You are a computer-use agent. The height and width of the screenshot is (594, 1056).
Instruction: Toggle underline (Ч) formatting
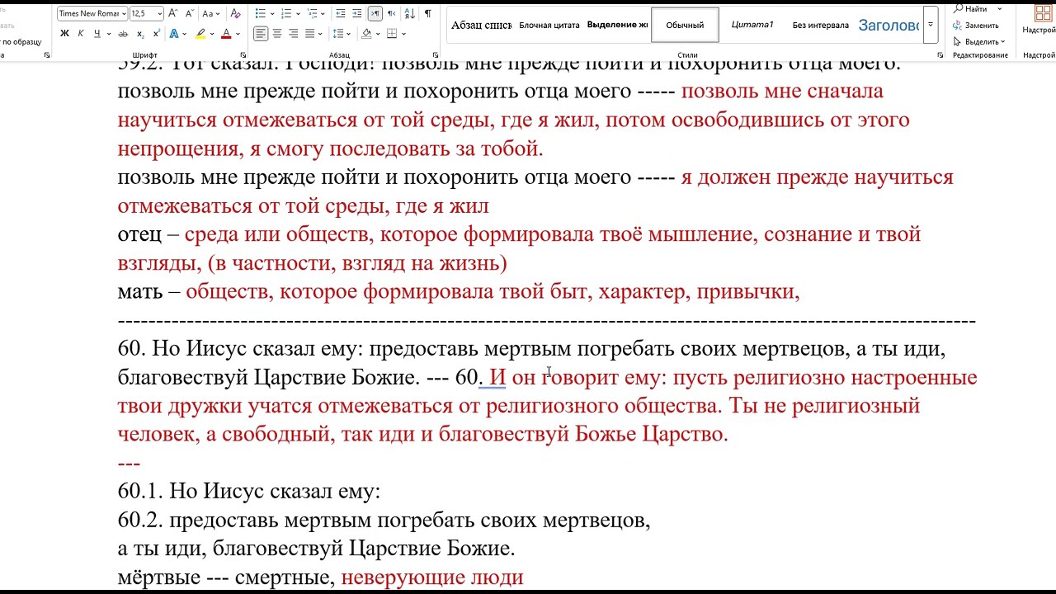[x=97, y=34]
